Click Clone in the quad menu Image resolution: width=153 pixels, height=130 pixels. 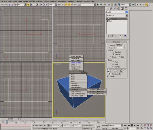[73, 81]
